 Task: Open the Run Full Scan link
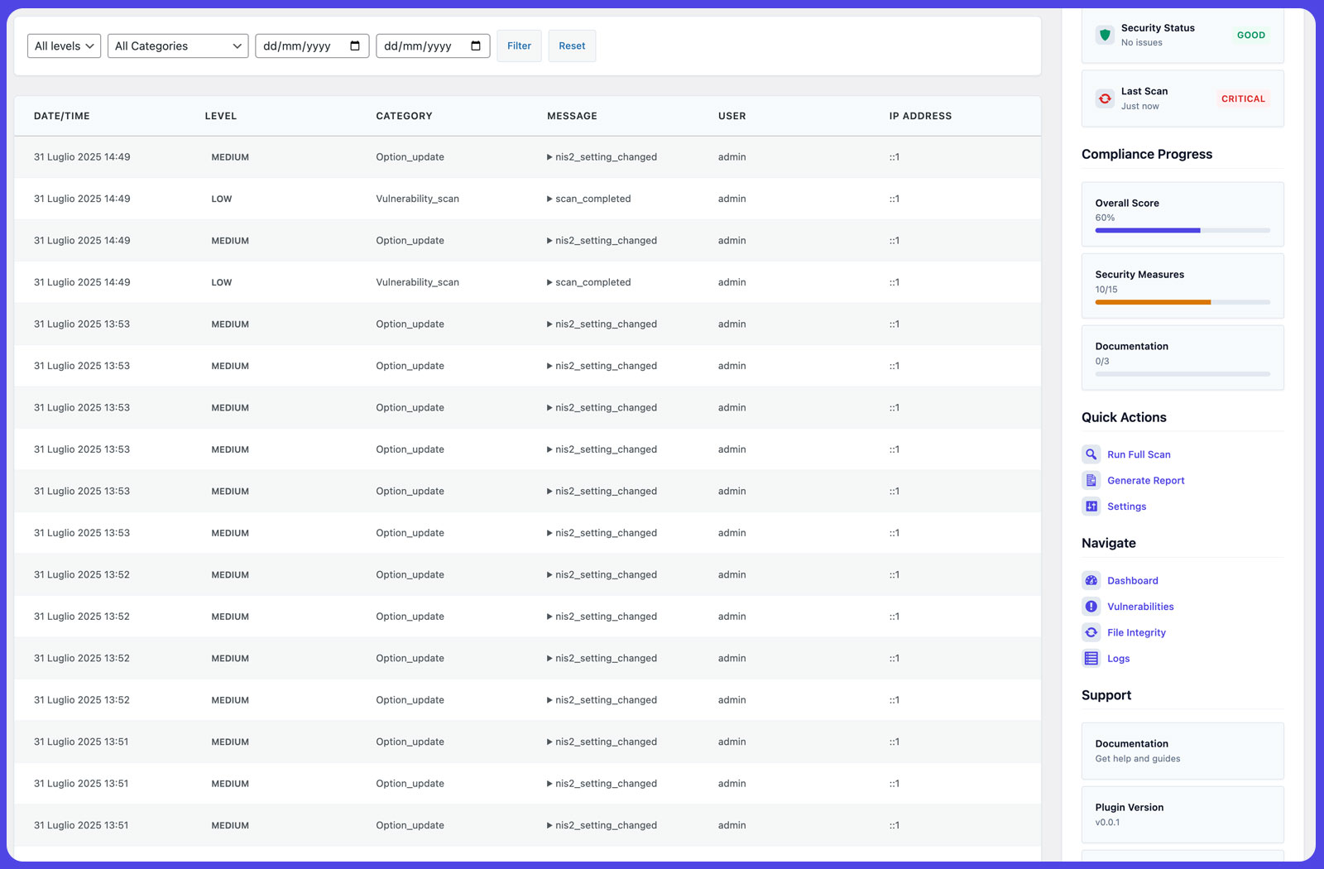point(1139,454)
